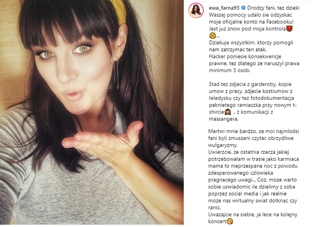Open the selfie photo of the post
This screenshot has width=312, height=227.
click(92, 112)
